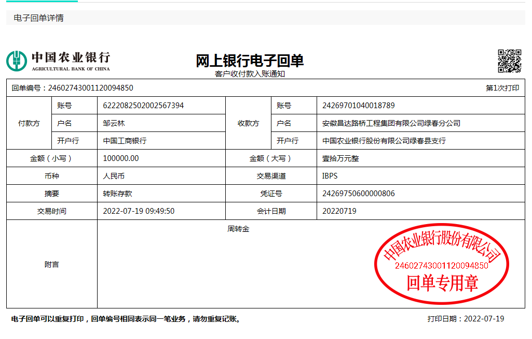Click the 周转金 remark text

(238, 229)
